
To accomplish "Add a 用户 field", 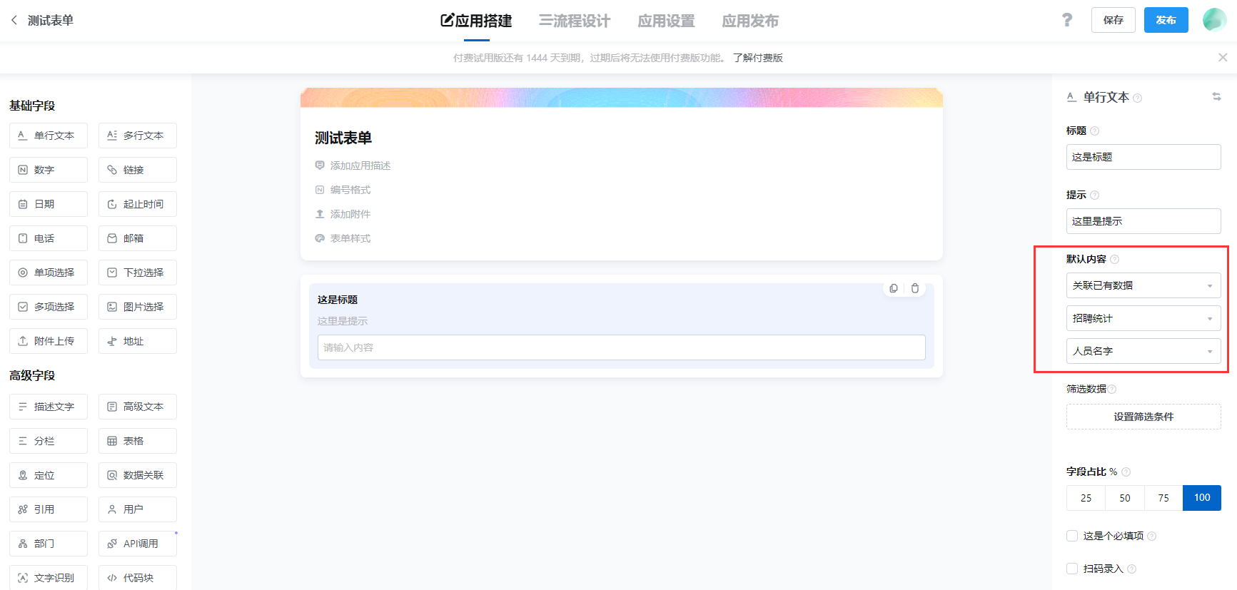I will click(138, 509).
